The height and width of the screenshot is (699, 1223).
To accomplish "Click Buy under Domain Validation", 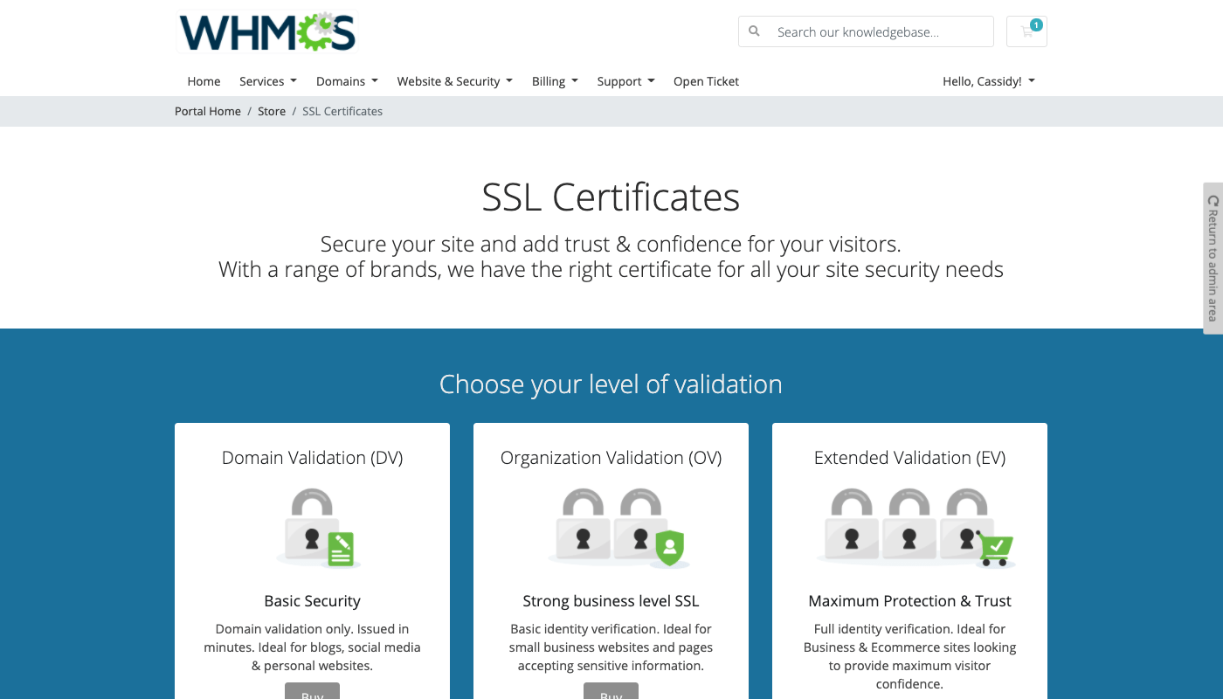I will point(312,693).
